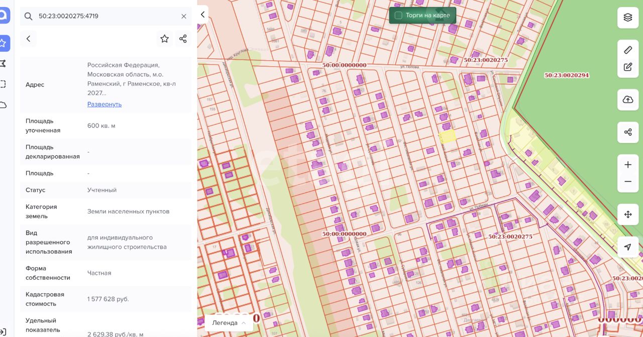This screenshot has height=337, width=643.
Task: Zoom in on the map
Action: pyautogui.click(x=627, y=165)
